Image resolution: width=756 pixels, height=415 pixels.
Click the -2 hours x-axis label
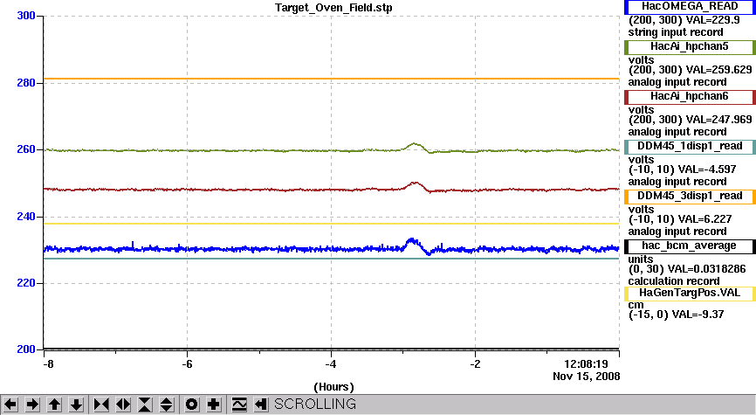tap(475, 363)
